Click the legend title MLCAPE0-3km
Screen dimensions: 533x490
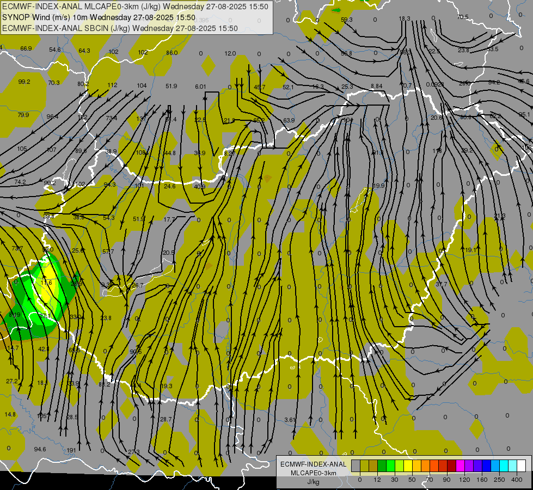click(313, 473)
